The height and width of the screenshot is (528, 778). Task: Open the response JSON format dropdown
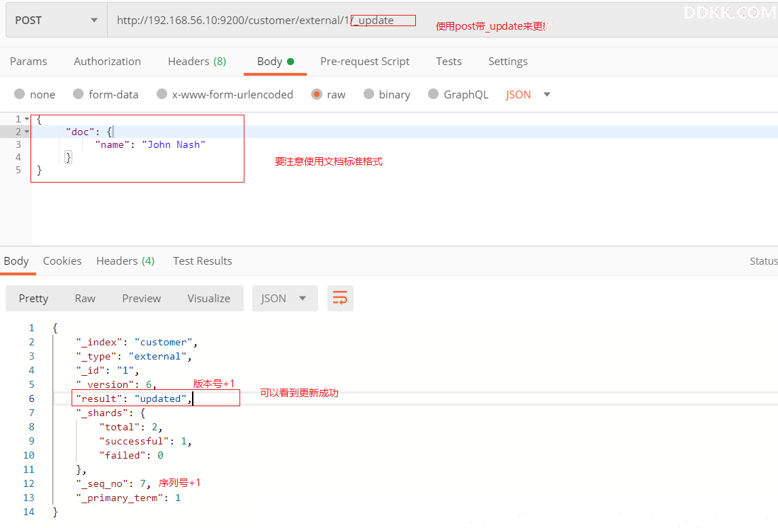coord(285,299)
